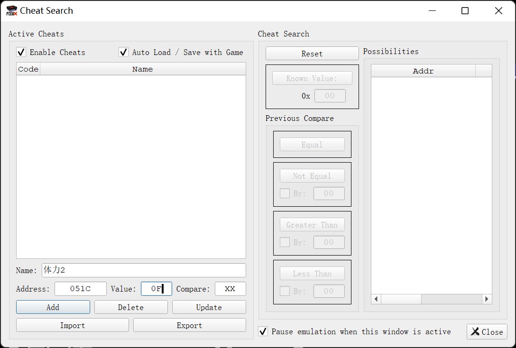Click the Value input box

(x=156, y=289)
